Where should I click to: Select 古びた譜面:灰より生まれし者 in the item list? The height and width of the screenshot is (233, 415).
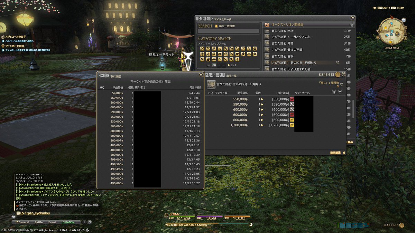tap(308, 69)
